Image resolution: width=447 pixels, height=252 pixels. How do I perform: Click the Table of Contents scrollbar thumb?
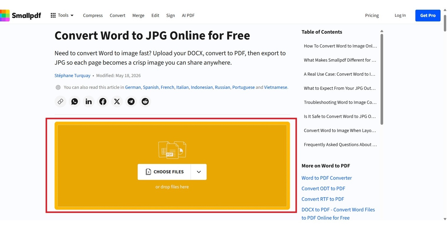[382, 79]
